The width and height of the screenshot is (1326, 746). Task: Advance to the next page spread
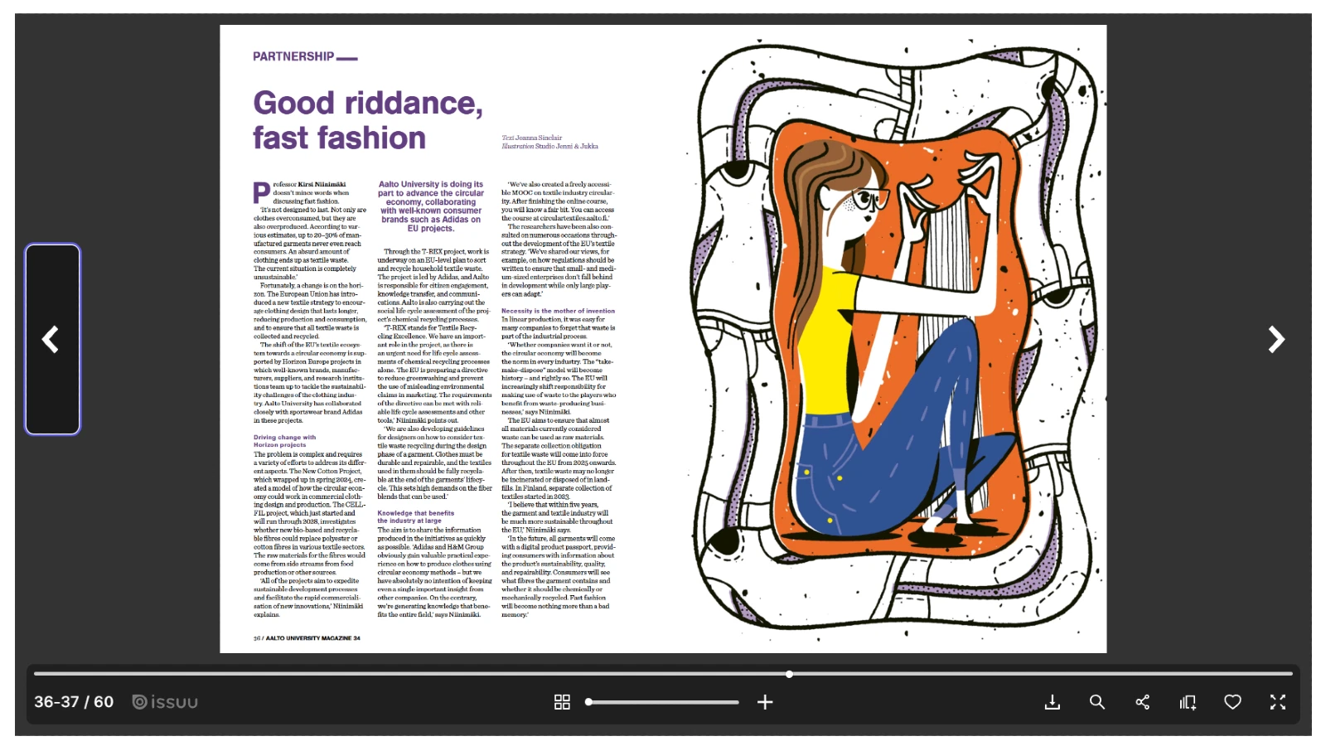(1275, 339)
